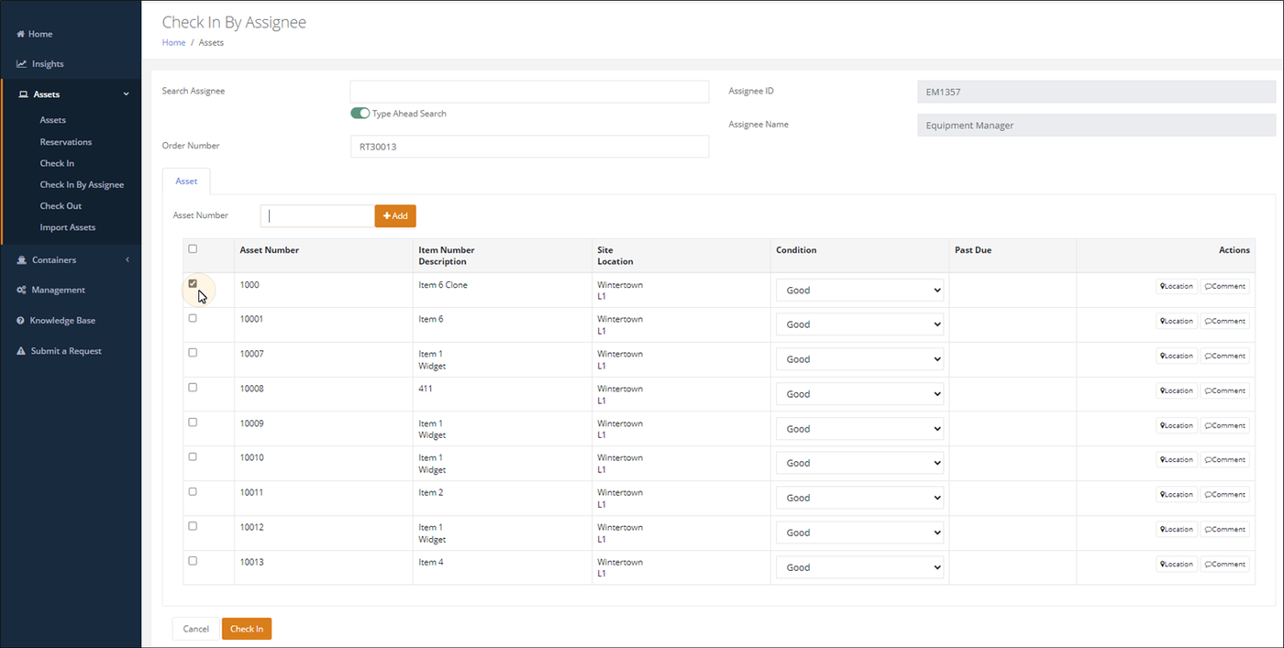Open Comment for asset 1000
This screenshot has width=1284, height=648.
tap(1224, 287)
